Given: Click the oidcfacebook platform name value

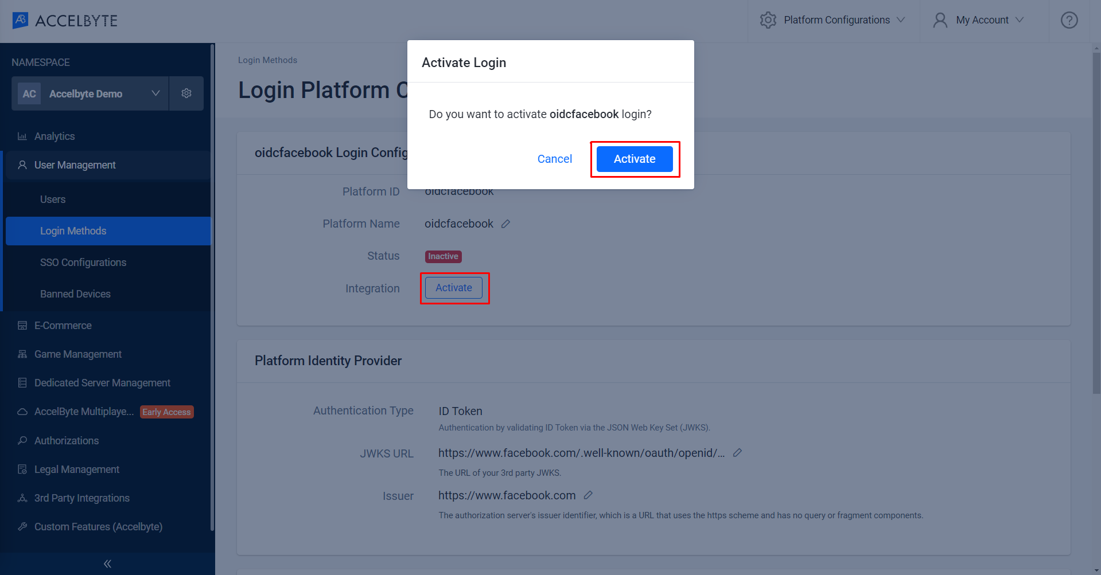Looking at the screenshot, I should tap(459, 224).
